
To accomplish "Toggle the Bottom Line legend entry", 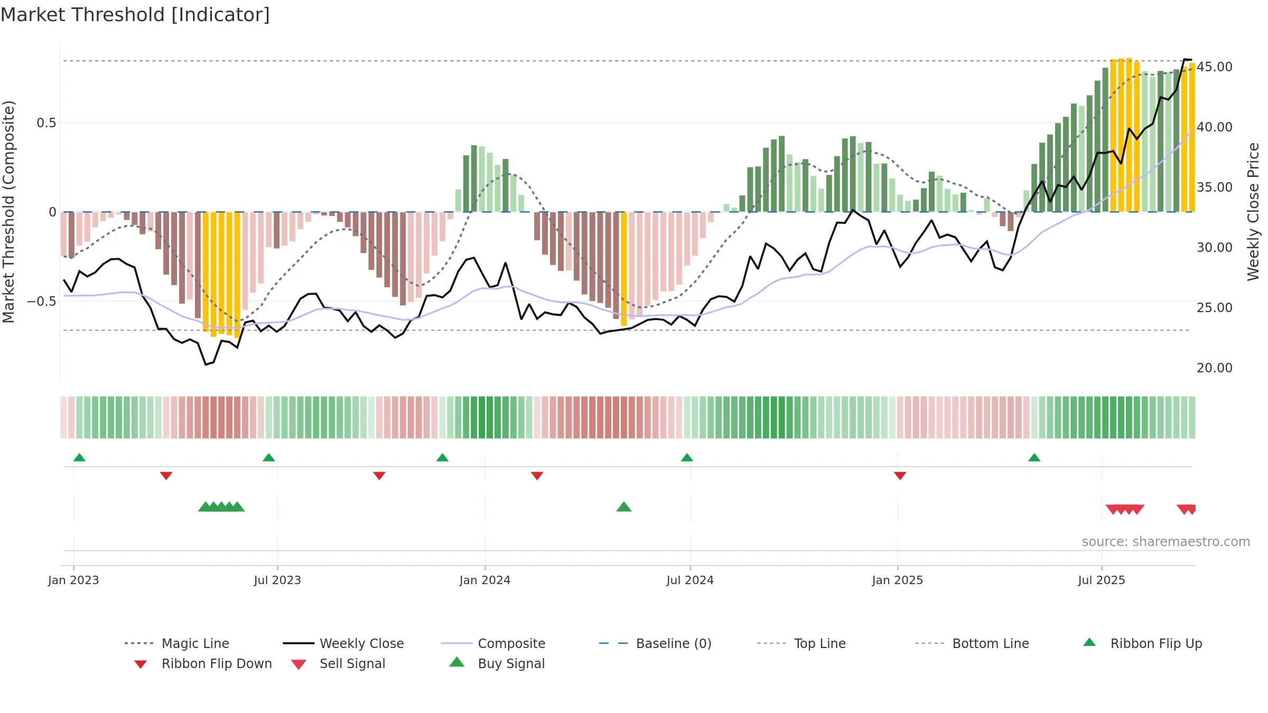I will (972, 643).
